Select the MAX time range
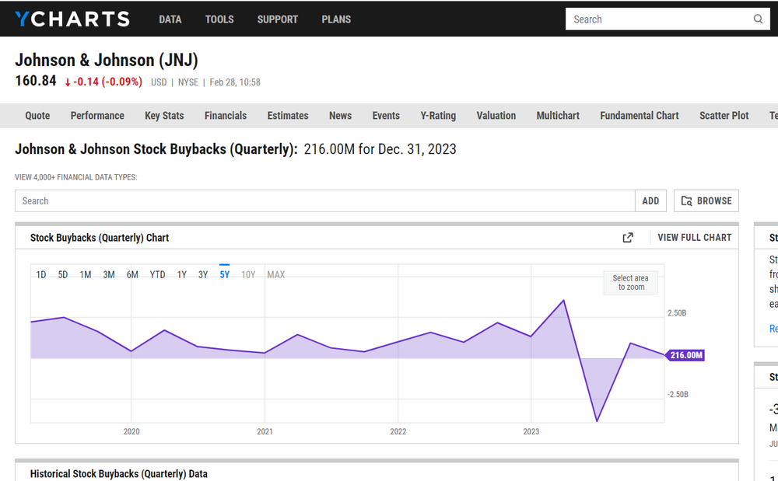Viewport: 778px width, 481px height. point(275,274)
